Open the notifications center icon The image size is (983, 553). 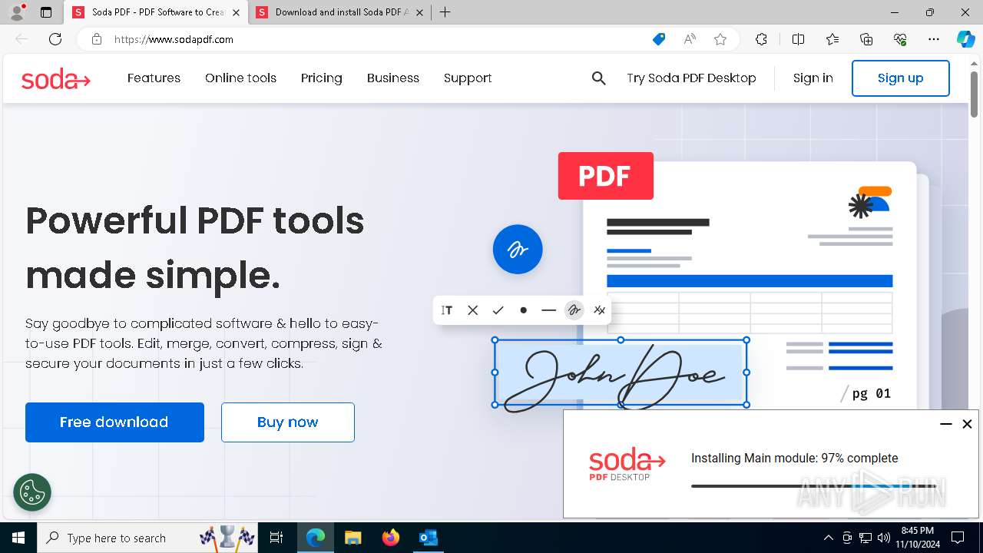(x=958, y=538)
